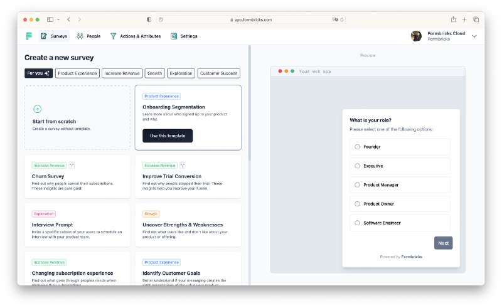Click the app.formbricks.com address bar
The height and width of the screenshot is (308, 502).
(250, 19)
